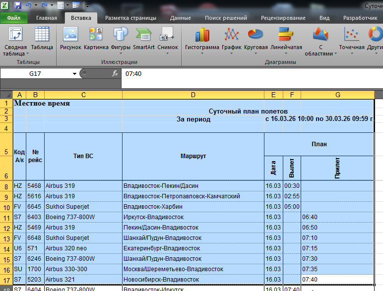Open the Фигуры shapes gallery
Image resolution: width=383 pixels, height=291 pixels.
[121, 40]
